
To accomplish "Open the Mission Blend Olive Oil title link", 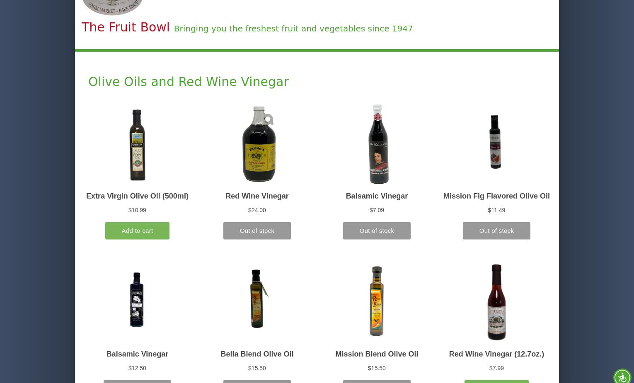I will tap(377, 354).
